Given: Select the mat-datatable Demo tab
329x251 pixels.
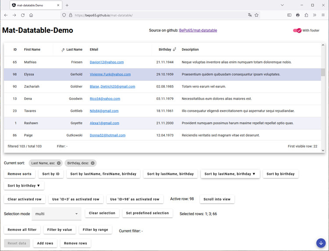Looking at the screenshot, I should click(x=36, y=5).
